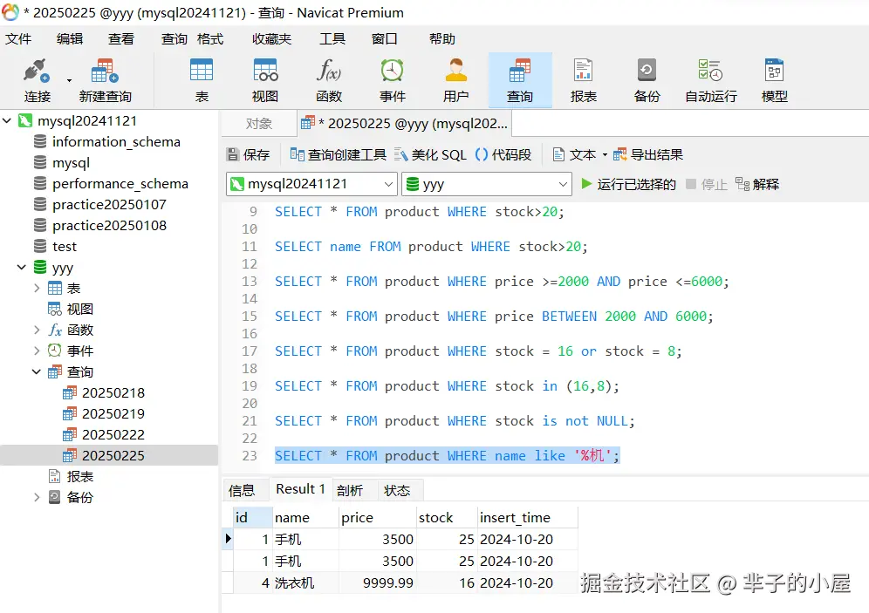
Task: Open the Backup (备份) toolbar icon
Action: pos(647,81)
